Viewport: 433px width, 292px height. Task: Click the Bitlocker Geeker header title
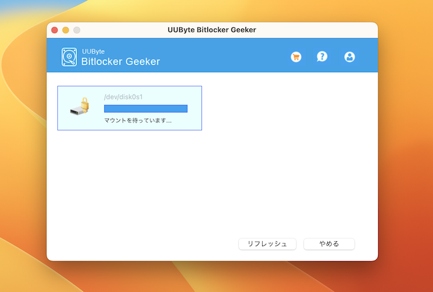pyautogui.click(x=121, y=61)
